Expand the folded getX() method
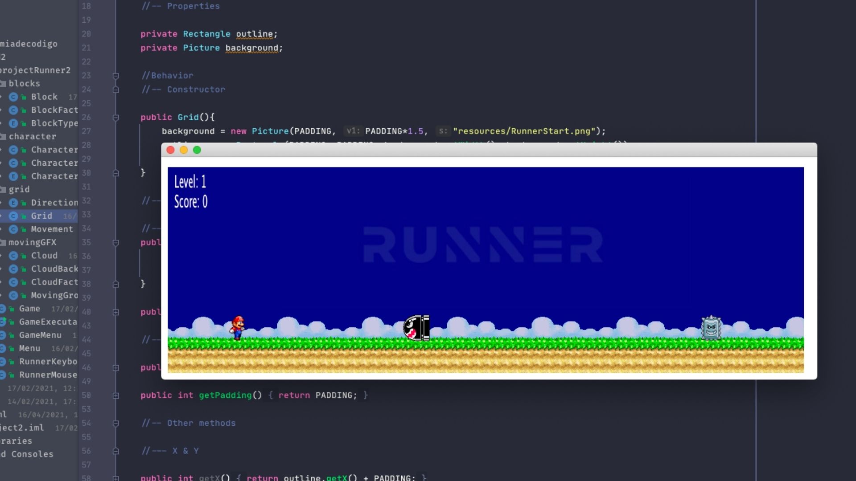Image resolution: width=856 pixels, height=481 pixels. click(115, 478)
